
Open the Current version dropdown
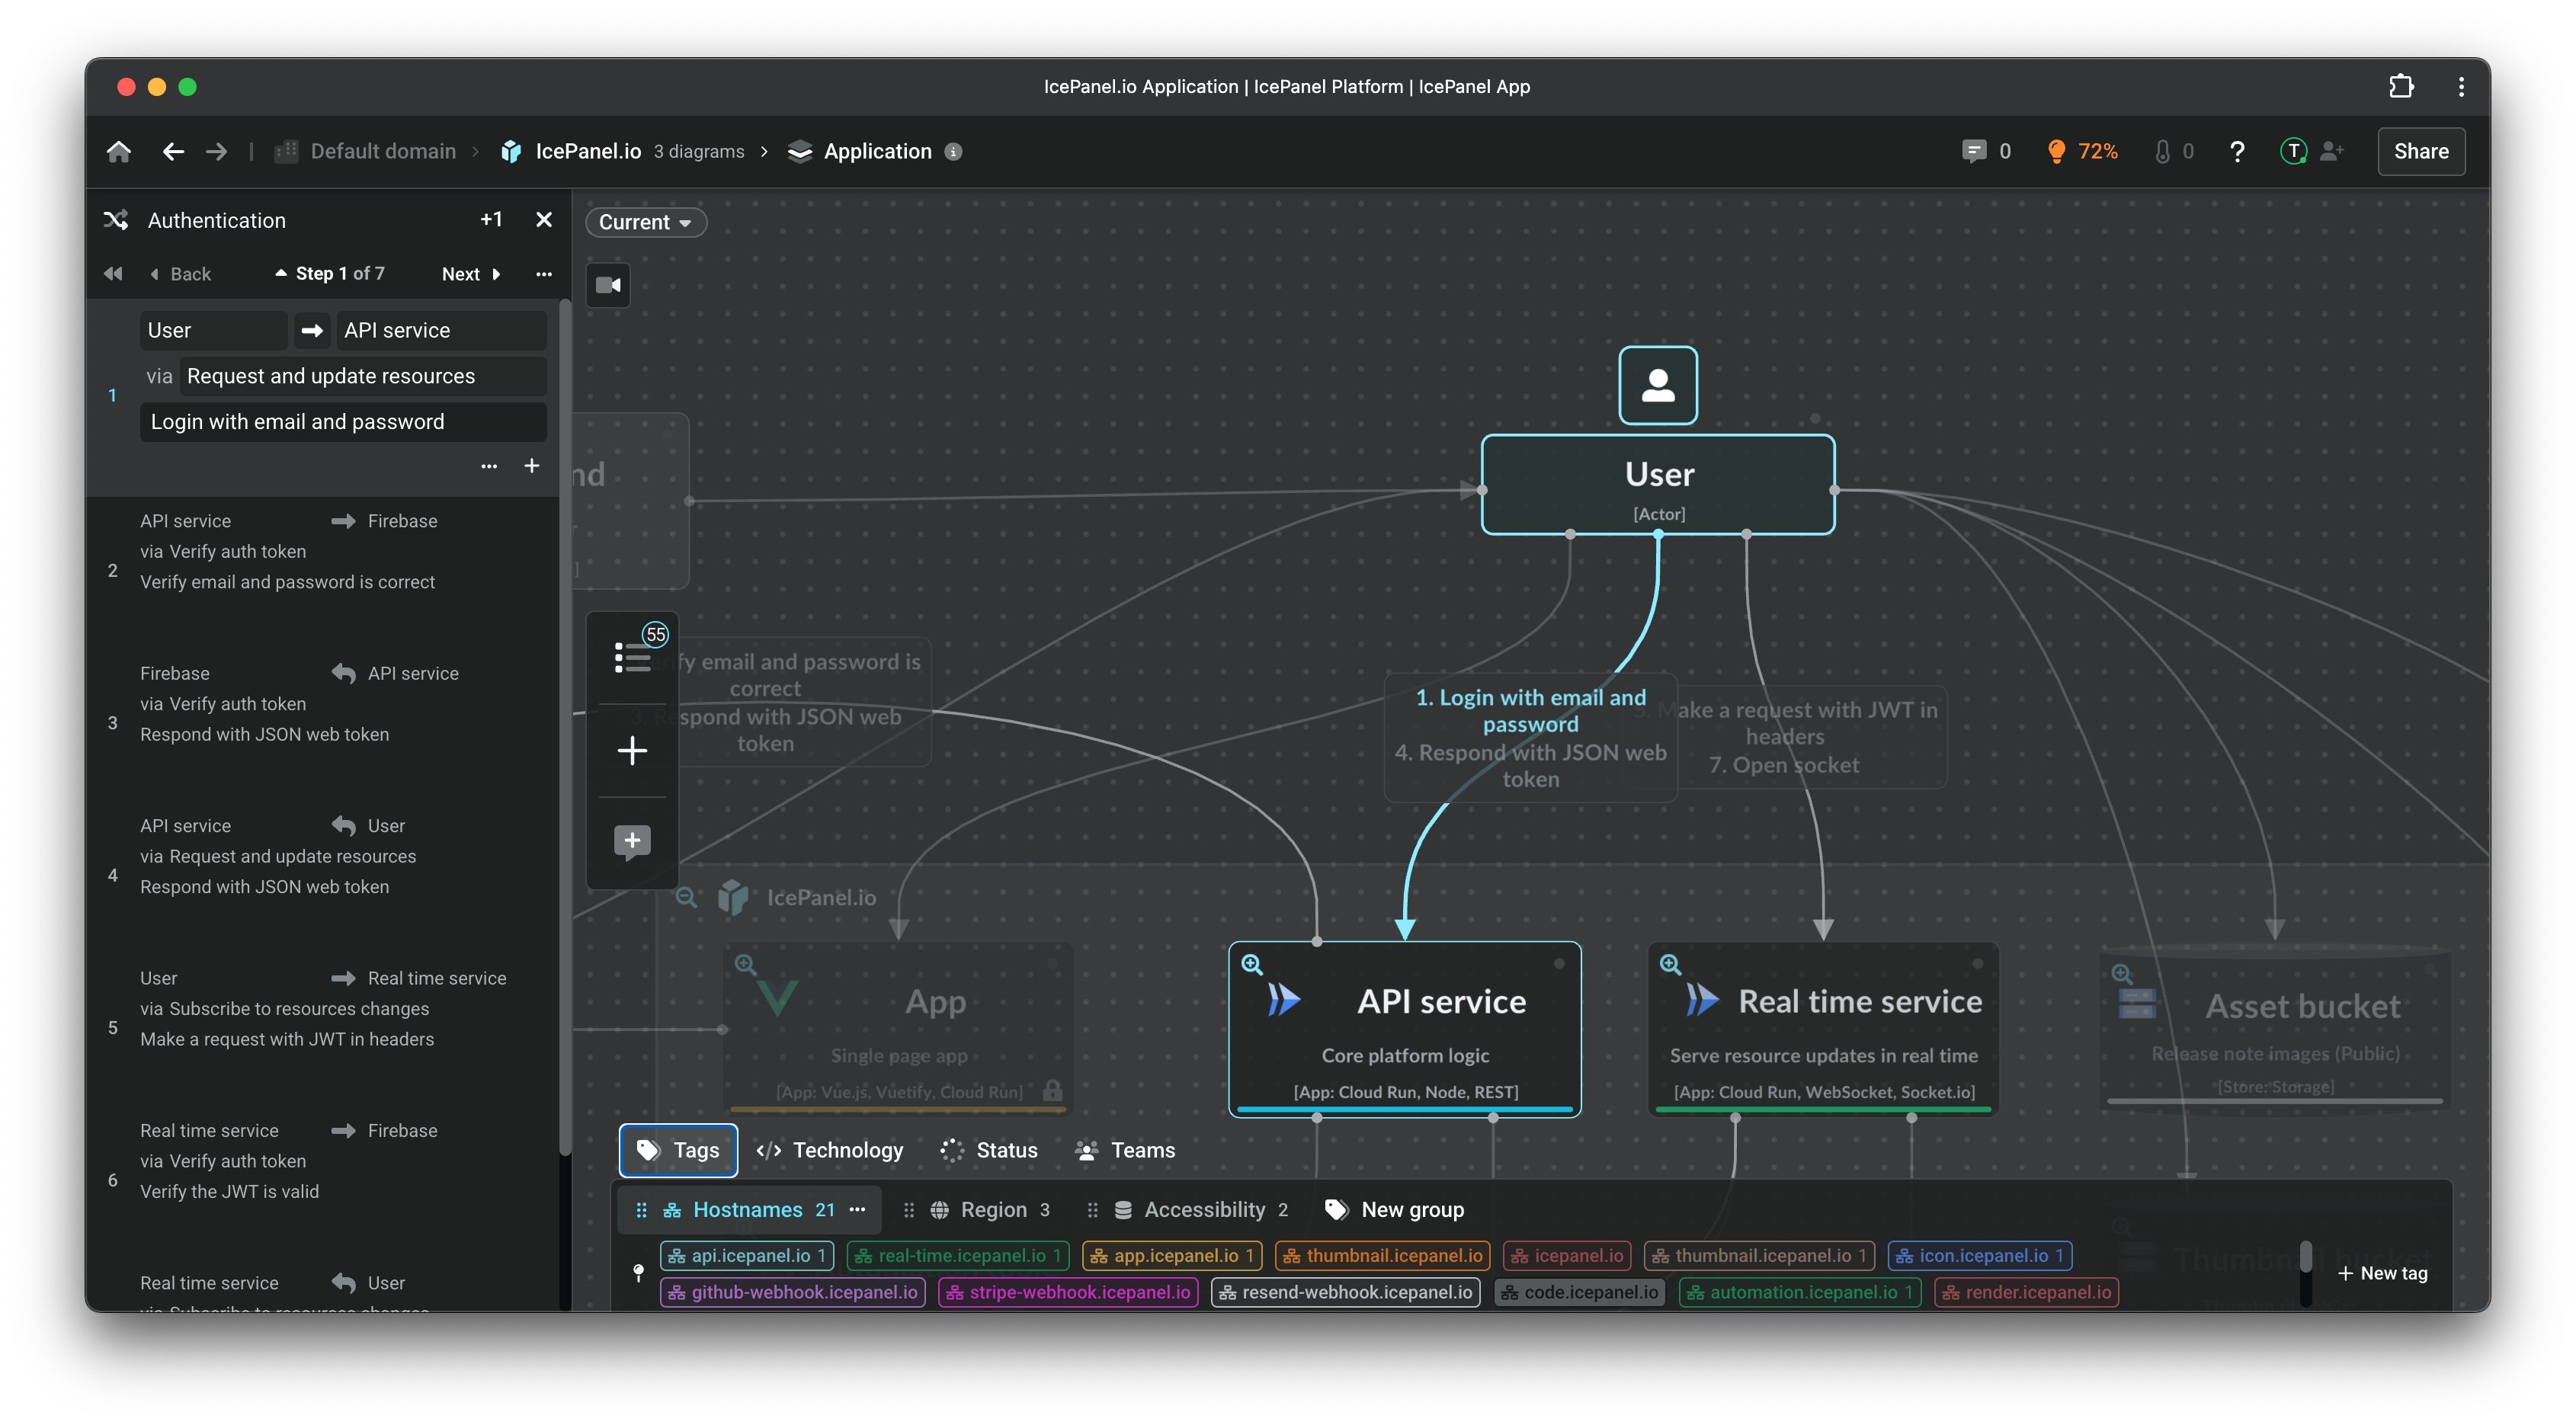coord(646,222)
